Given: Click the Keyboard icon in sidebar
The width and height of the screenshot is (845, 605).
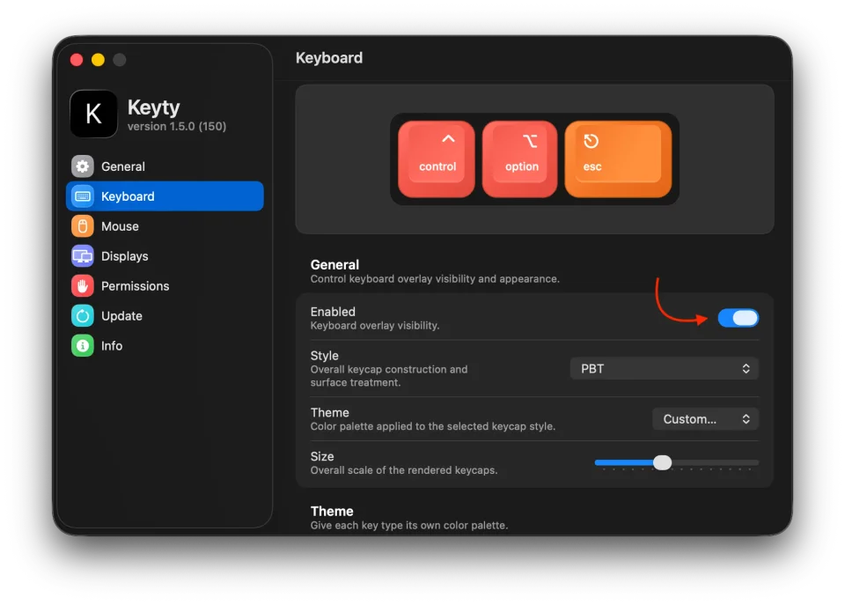Looking at the screenshot, I should [83, 196].
